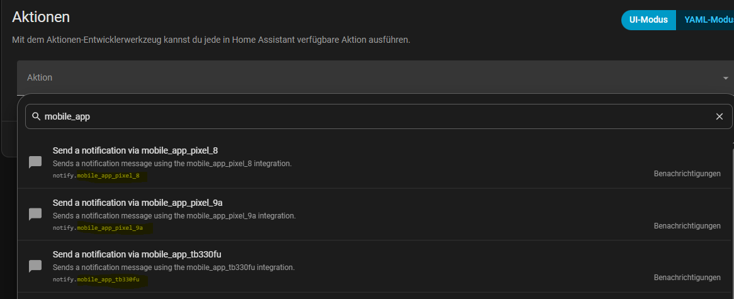This screenshot has height=299, width=734.
Task: Click the search magnifier icon
Action: (36, 116)
